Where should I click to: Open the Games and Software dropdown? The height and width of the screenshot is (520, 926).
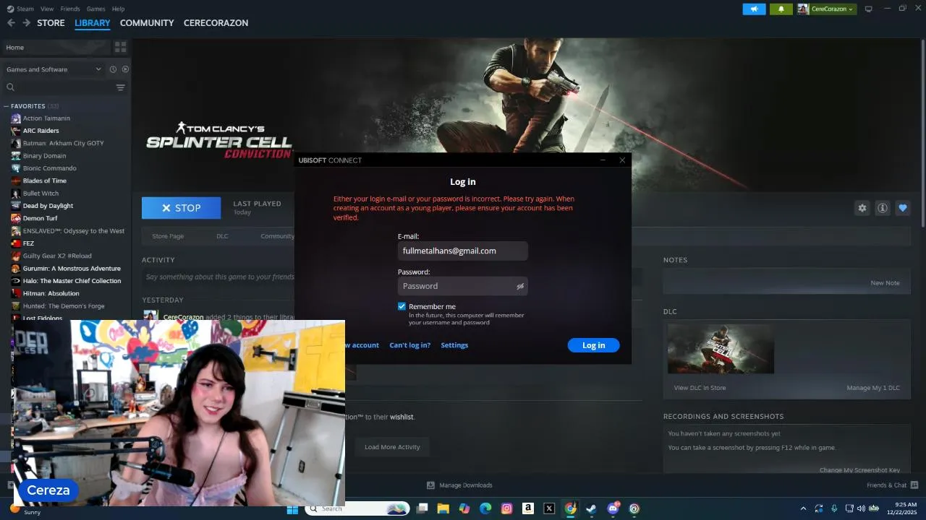tap(54, 69)
